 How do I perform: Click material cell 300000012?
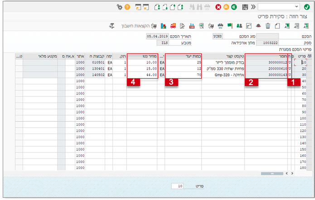[266, 62]
